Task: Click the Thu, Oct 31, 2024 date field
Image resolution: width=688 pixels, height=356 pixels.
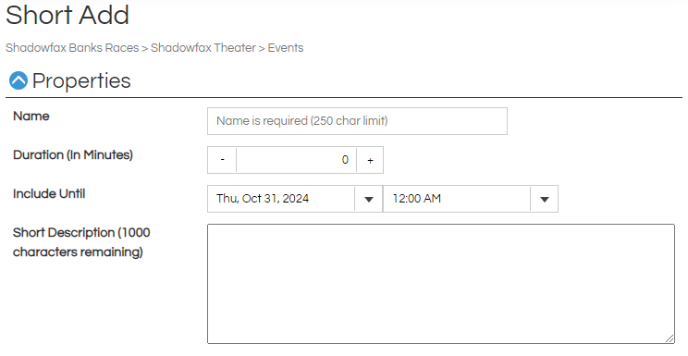Action: [x=281, y=199]
